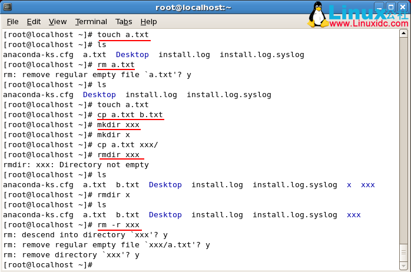This screenshot has height=272, width=411.
Task: Click 'rm: remove directory xxx' line
Action: 71,255
